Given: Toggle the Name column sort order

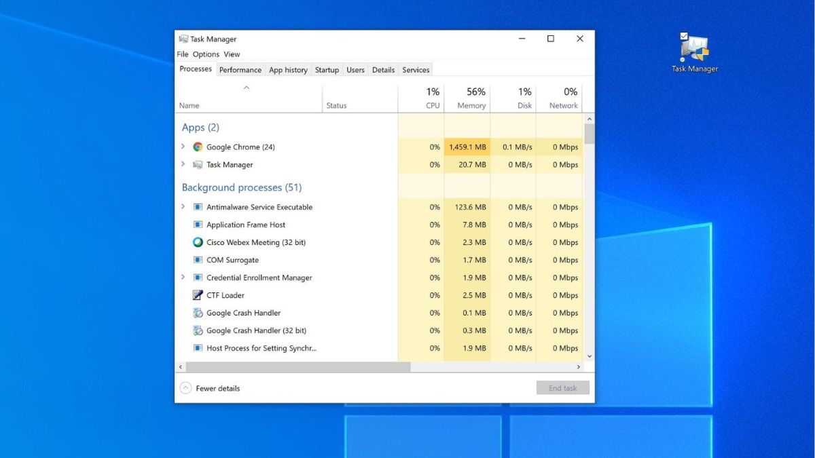Looking at the screenshot, I should pos(189,105).
